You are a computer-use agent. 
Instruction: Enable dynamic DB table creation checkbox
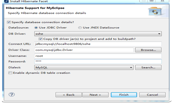click(x=10, y=73)
